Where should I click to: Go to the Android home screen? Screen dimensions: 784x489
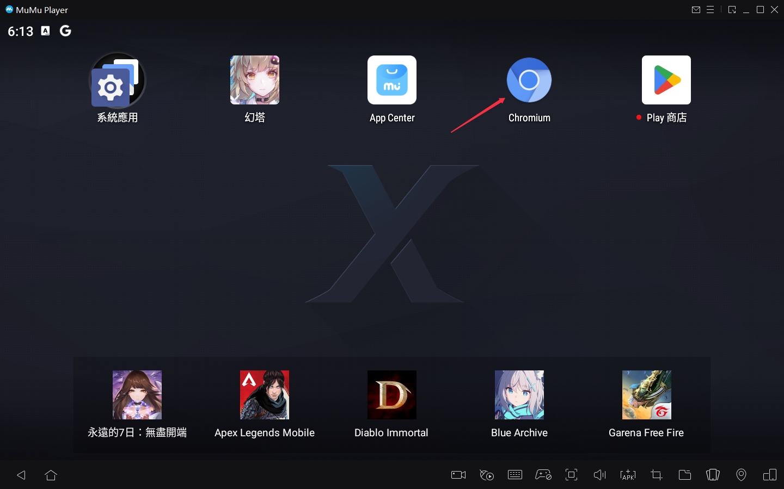click(x=51, y=475)
